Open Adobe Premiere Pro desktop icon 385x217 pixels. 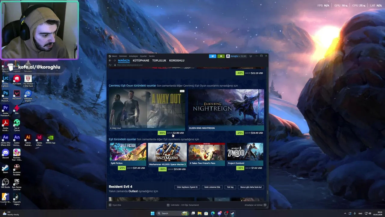click(x=5, y=111)
